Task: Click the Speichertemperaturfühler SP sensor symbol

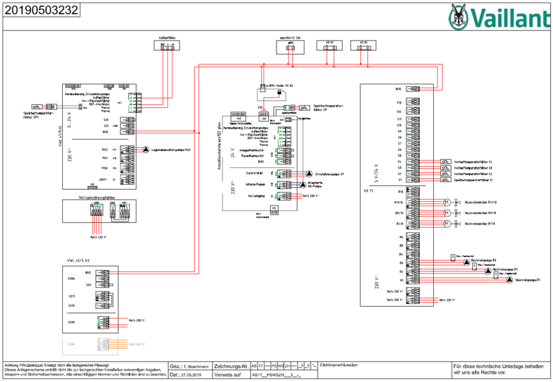Action: (x=304, y=108)
